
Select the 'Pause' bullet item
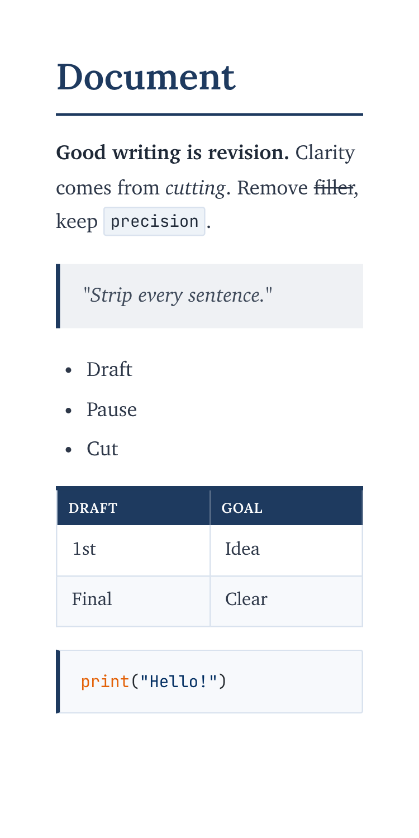pyautogui.click(x=111, y=410)
